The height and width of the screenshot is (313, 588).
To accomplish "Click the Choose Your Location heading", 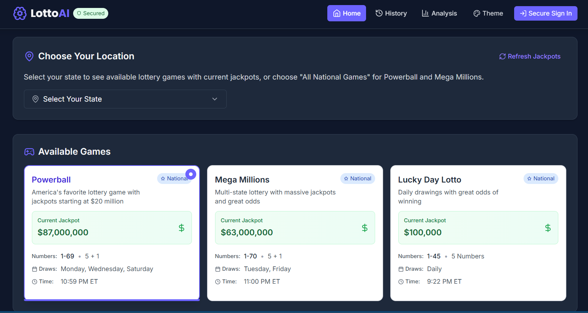I will click(86, 56).
